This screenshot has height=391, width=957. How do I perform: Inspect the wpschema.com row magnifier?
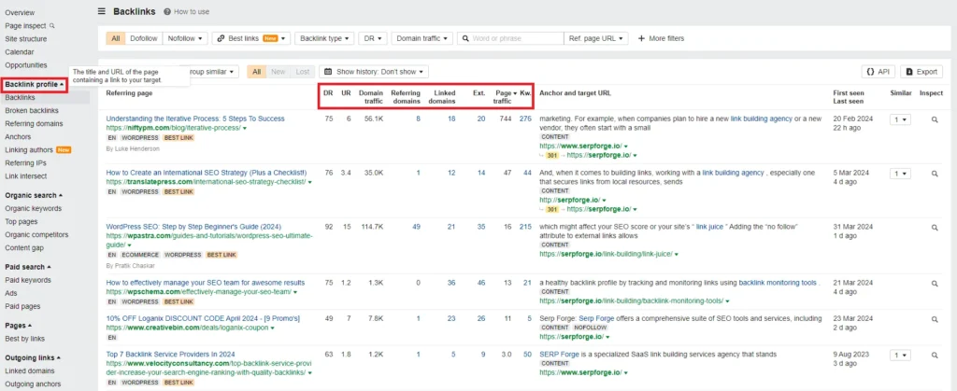(935, 283)
